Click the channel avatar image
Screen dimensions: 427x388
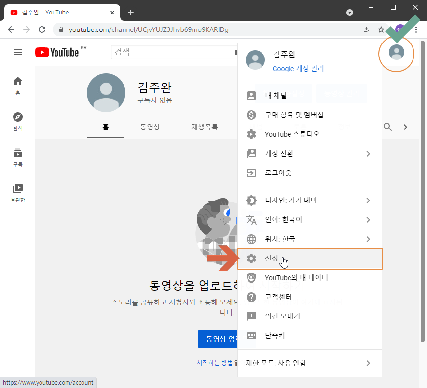(x=106, y=93)
